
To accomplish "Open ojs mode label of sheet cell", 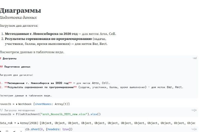I will tap(194, 129).
